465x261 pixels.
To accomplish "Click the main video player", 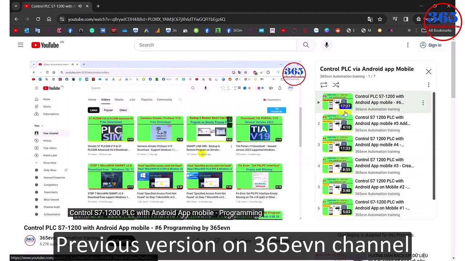I will [166, 140].
